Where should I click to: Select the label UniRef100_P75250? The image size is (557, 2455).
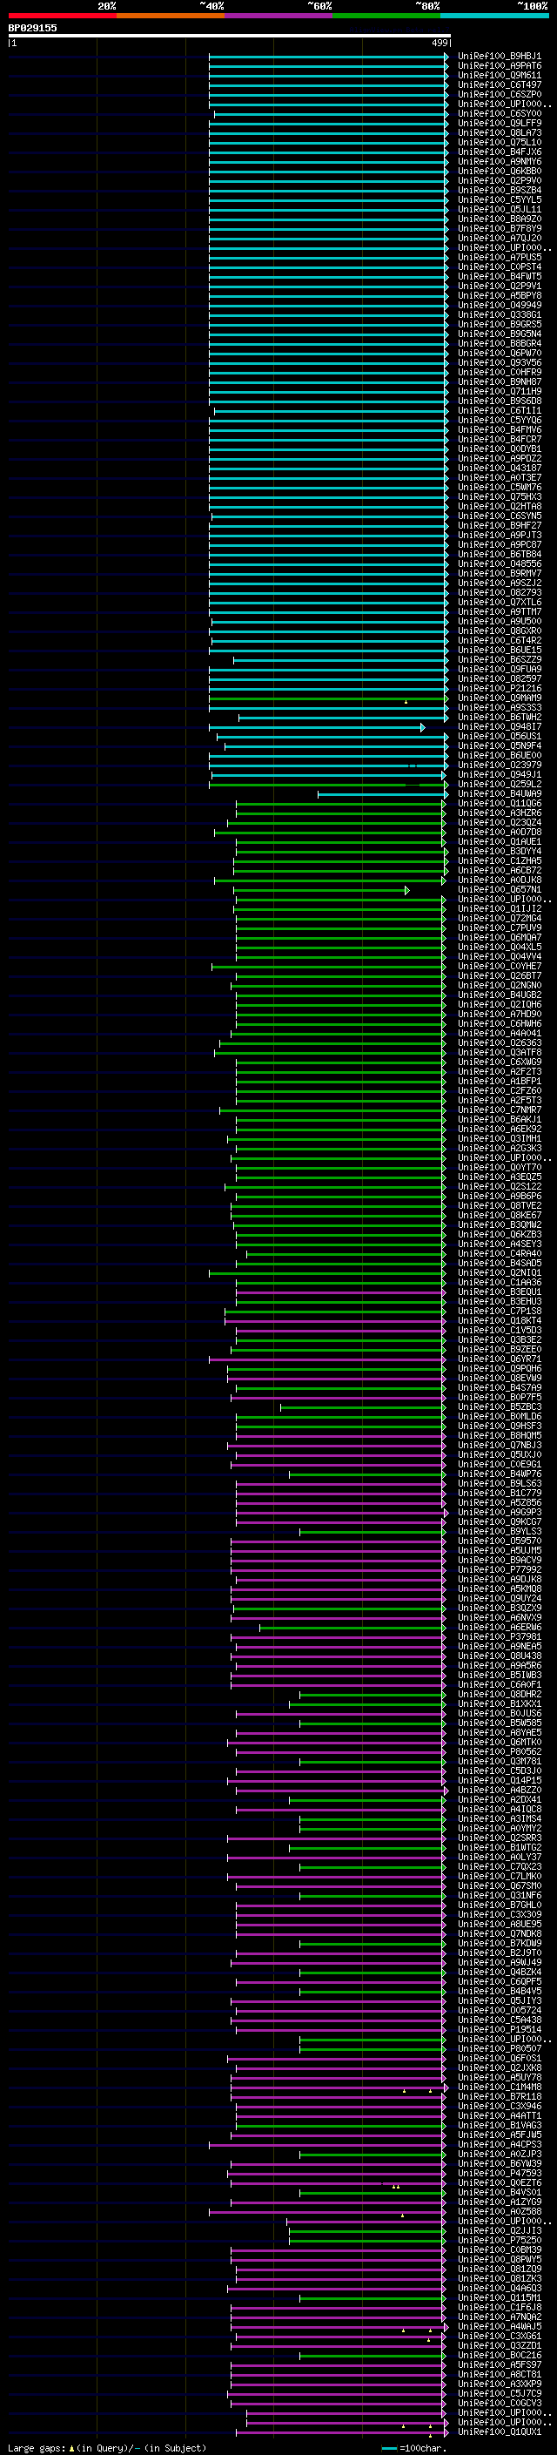499,2240
